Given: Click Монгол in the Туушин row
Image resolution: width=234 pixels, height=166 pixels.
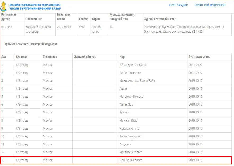Looking at the screenshot, I should 48,112.
